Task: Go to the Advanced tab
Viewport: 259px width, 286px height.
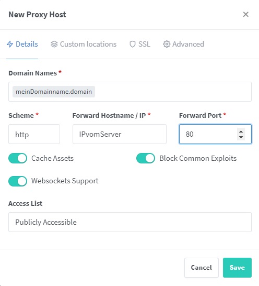Action: click(183, 44)
